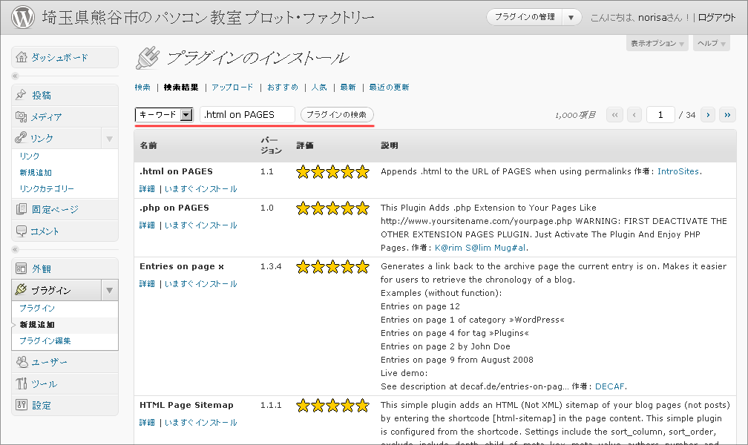Collapse sidebar with arrow below Dashboard
The width and height of the screenshot is (748, 445).
(x=16, y=76)
